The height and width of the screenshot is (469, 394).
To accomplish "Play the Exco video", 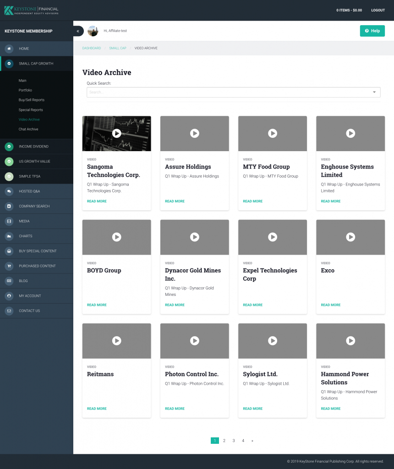I will [350, 237].
